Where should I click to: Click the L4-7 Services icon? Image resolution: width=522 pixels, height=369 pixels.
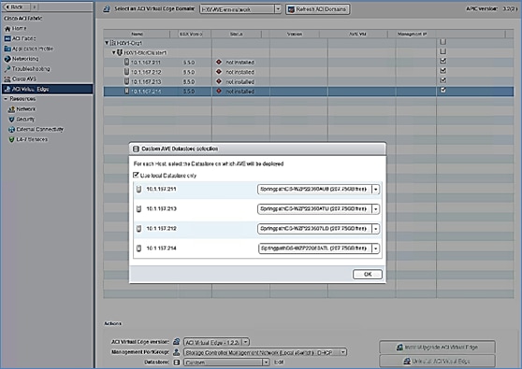coord(11,139)
